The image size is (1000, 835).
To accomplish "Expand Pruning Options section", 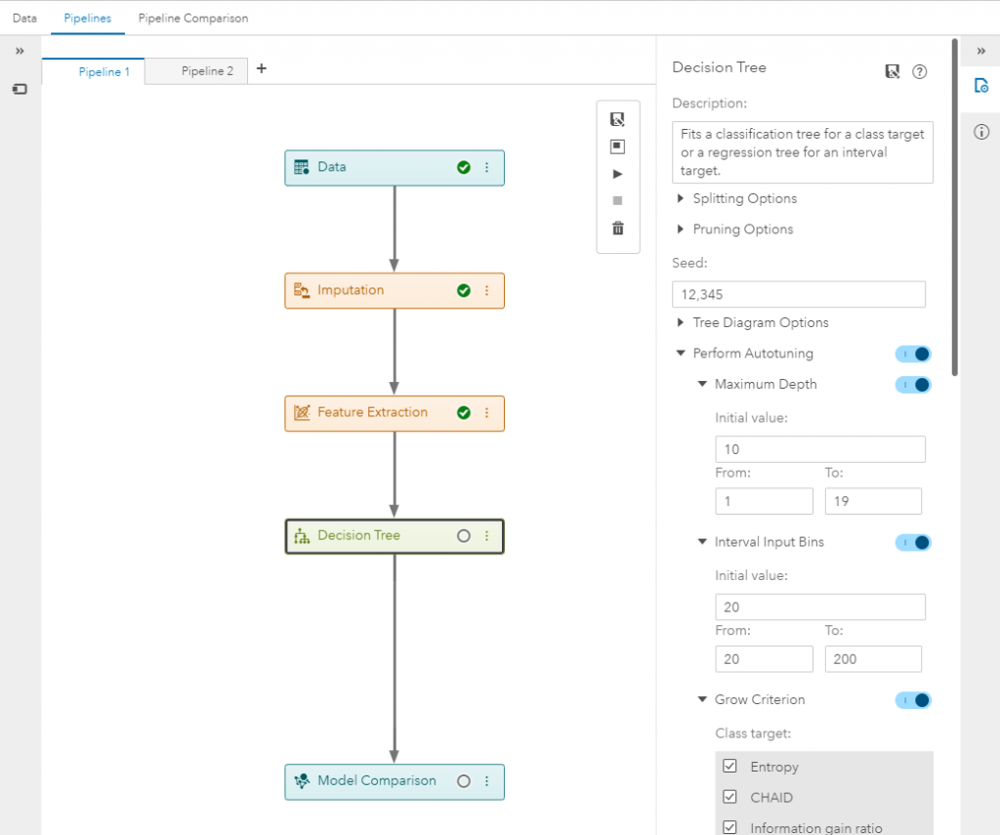I will (733, 229).
